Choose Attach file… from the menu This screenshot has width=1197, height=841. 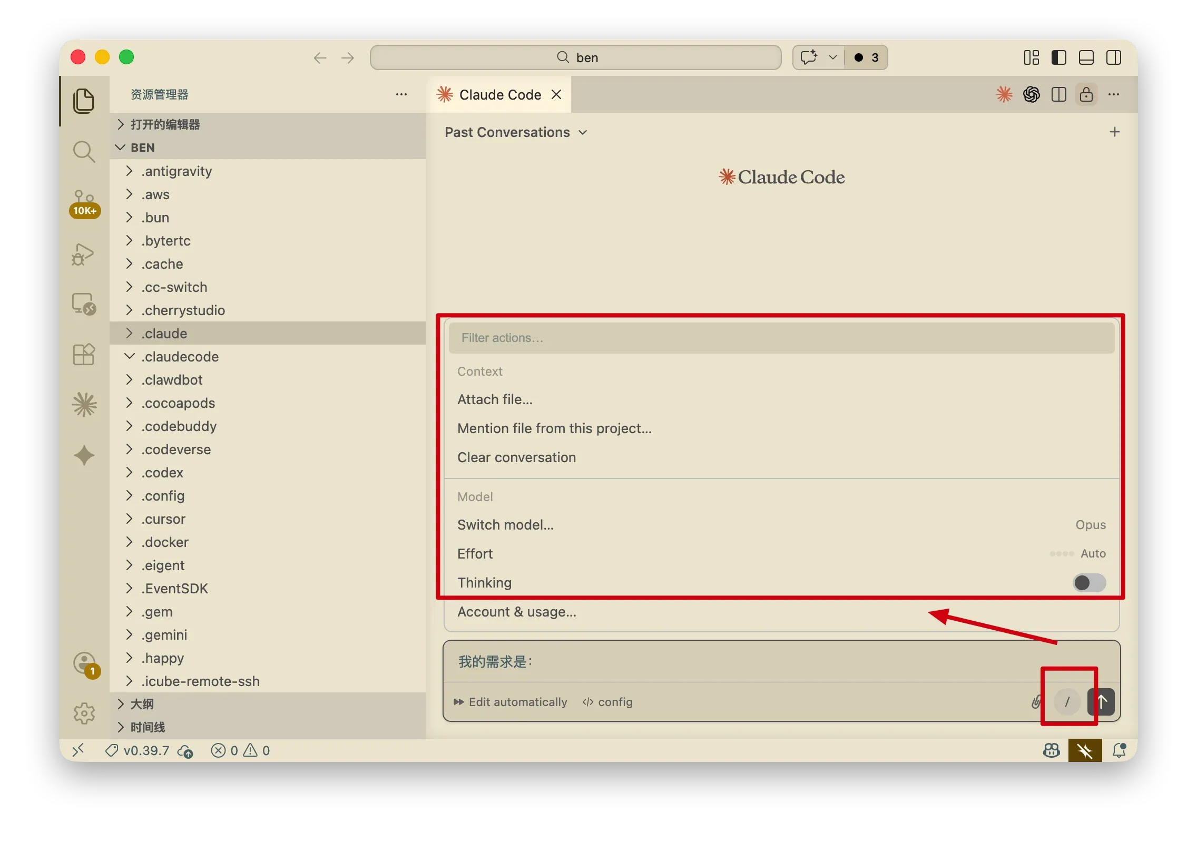pyautogui.click(x=782, y=399)
